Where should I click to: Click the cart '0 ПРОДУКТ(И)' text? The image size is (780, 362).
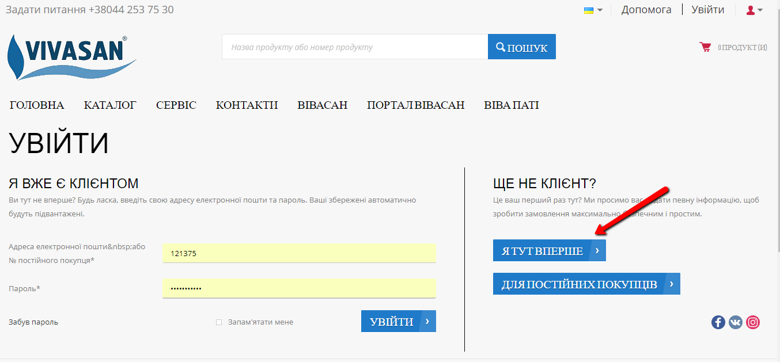[743, 47]
